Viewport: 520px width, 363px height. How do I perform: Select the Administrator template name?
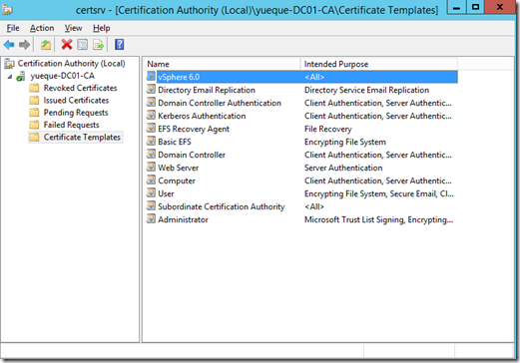click(183, 219)
